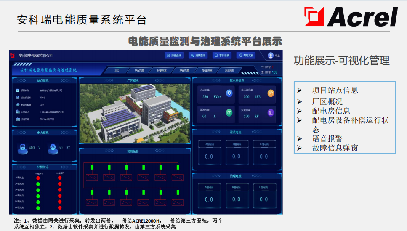
Task: Click the voltage meter icon beside 400 V
Action: [x=22, y=149]
